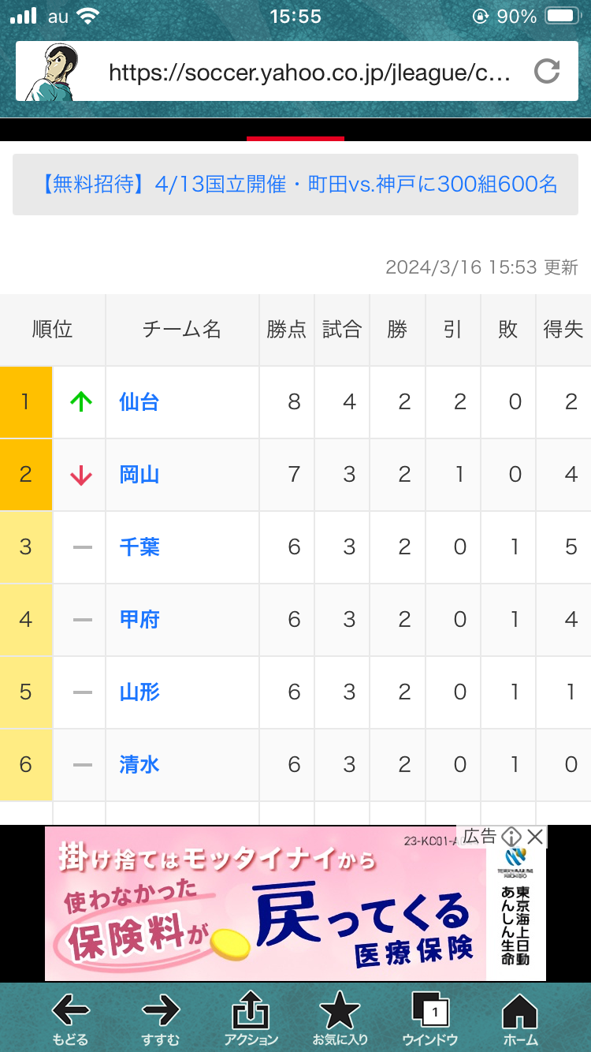The height and width of the screenshot is (1052, 591).
Task: Tap the 勝点 column header
Action: tap(286, 330)
